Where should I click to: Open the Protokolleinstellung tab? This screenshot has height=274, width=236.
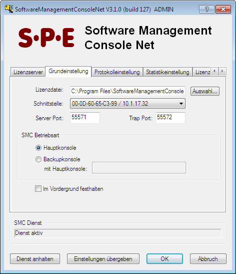click(x=117, y=72)
